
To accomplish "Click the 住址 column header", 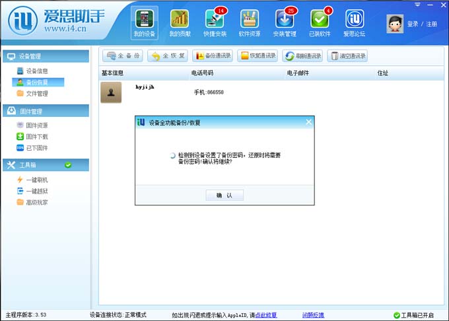I will [x=382, y=73].
